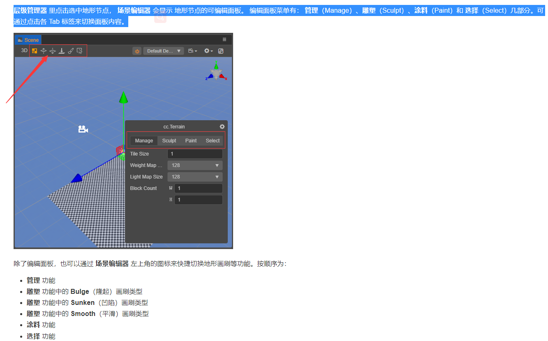
Task: Click the layout icon right of the gear
Action: pos(221,51)
